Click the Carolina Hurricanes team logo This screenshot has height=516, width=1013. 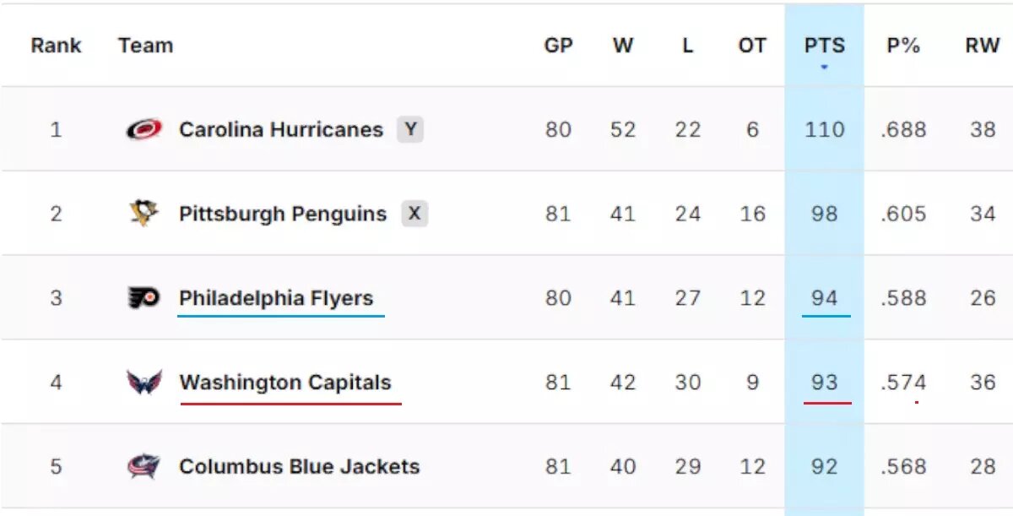point(144,128)
